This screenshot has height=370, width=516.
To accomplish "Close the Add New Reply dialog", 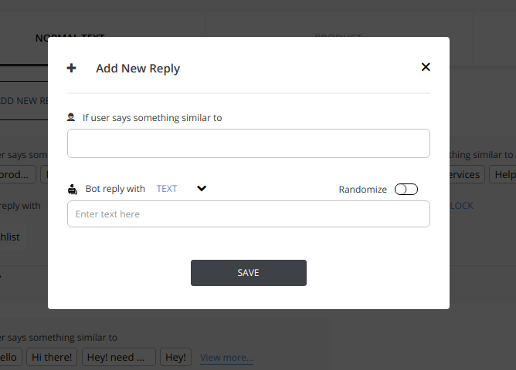I will tap(426, 67).
